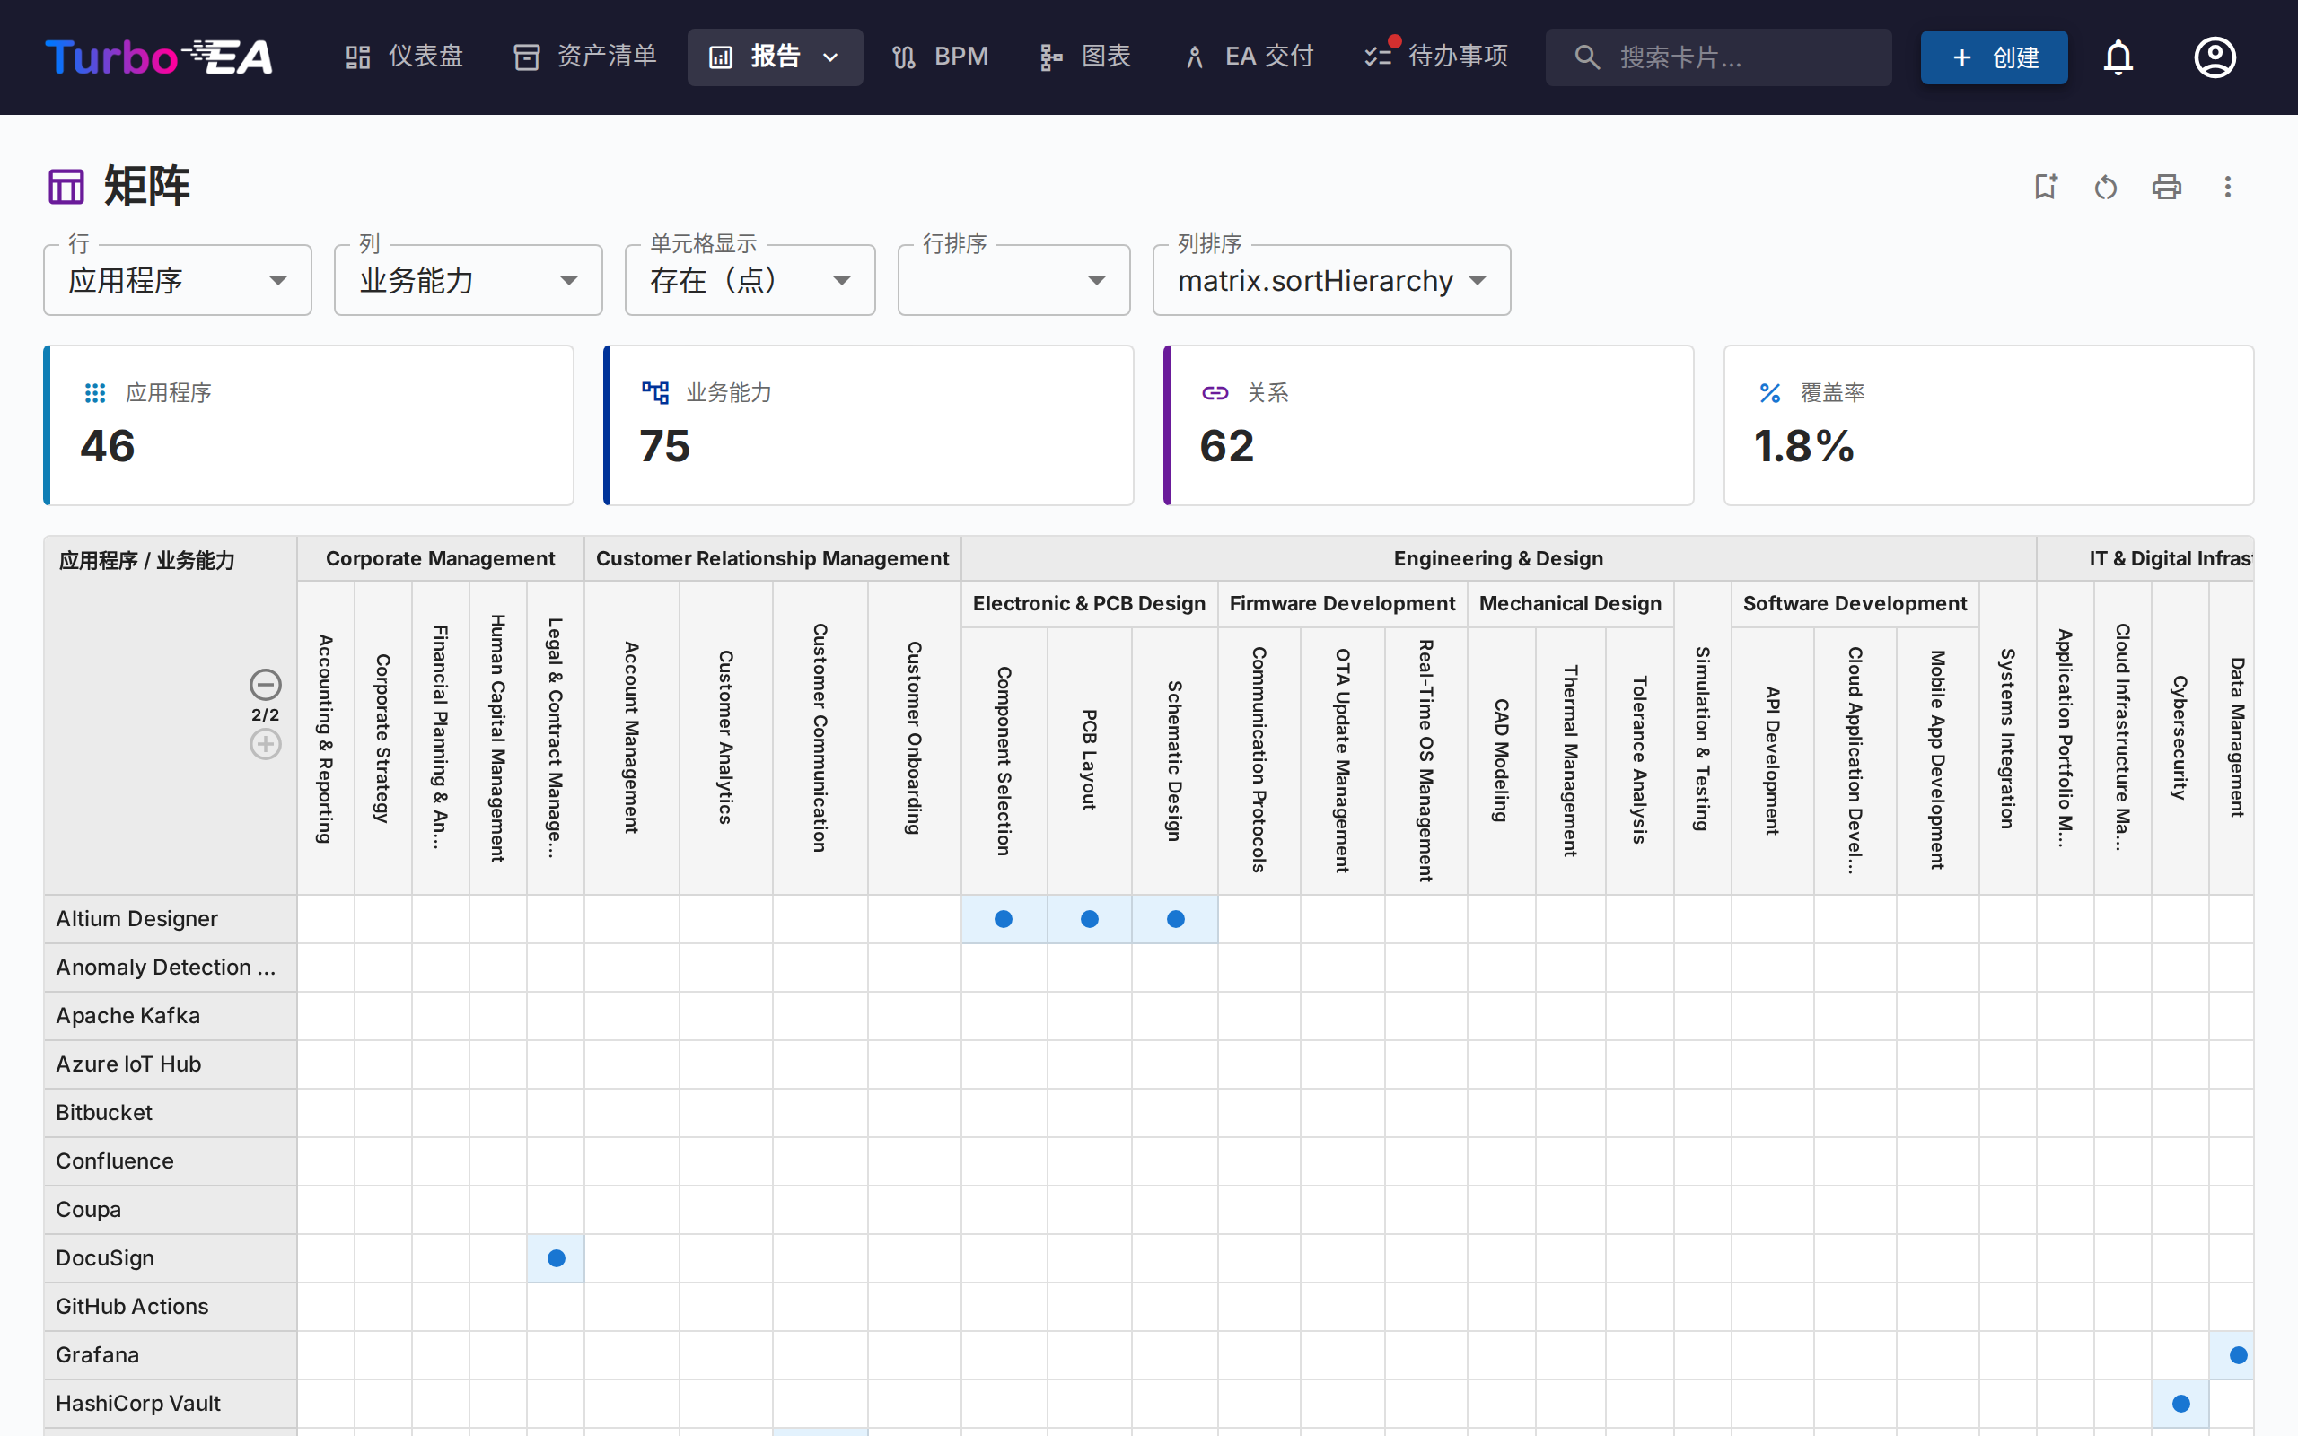Click the 搜索卡片 search field

[x=1718, y=57]
